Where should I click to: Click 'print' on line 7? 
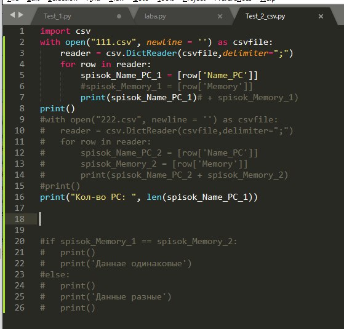coord(94,98)
